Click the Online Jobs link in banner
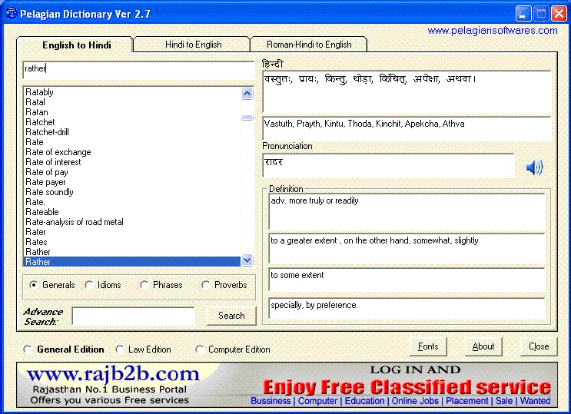571x414 pixels. pyautogui.click(x=416, y=401)
